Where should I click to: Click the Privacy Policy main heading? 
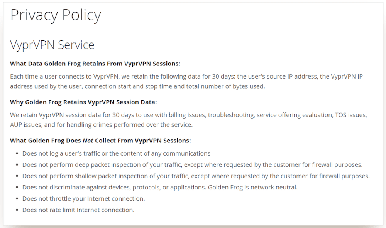pos(56,15)
